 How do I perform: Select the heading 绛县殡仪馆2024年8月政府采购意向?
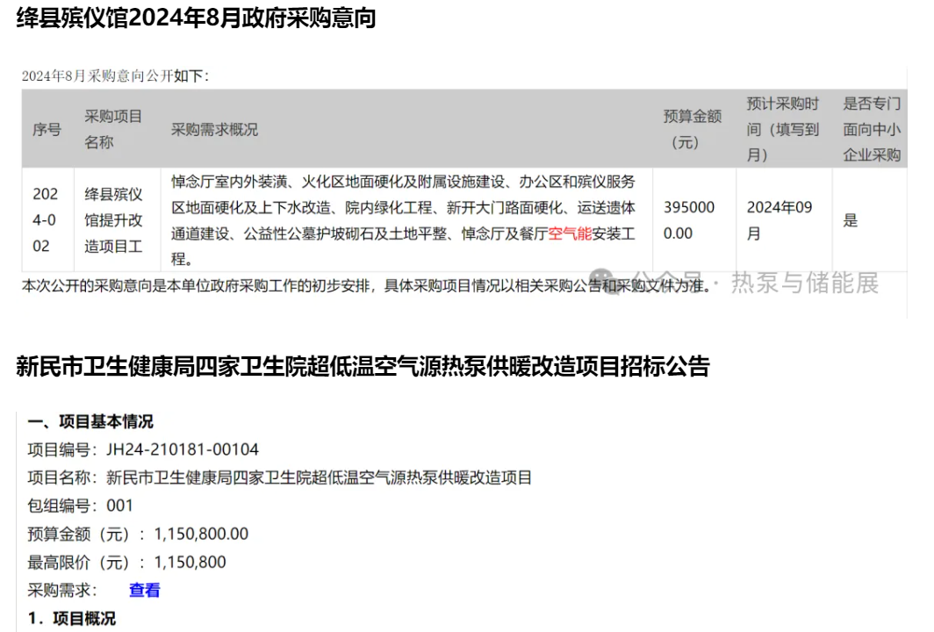(x=196, y=18)
